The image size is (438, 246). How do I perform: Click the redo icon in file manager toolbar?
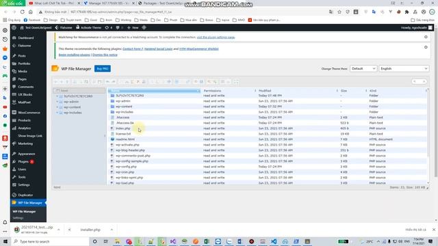[x=114, y=82]
